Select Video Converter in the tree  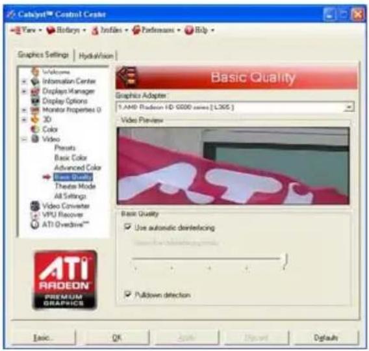point(66,206)
